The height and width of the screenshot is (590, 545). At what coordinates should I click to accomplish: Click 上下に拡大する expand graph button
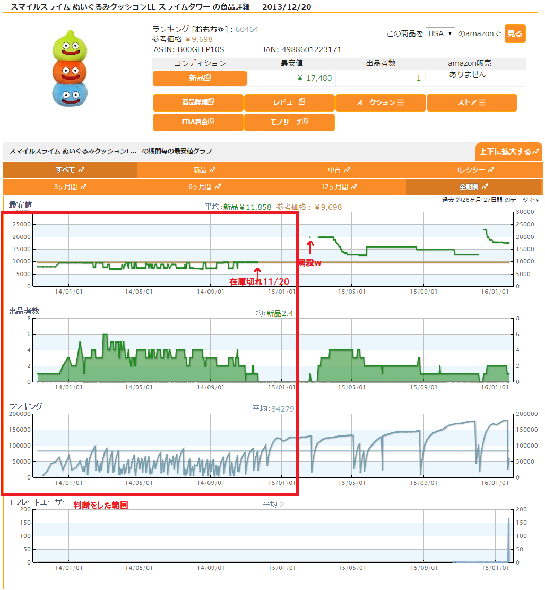coord(508,151)
